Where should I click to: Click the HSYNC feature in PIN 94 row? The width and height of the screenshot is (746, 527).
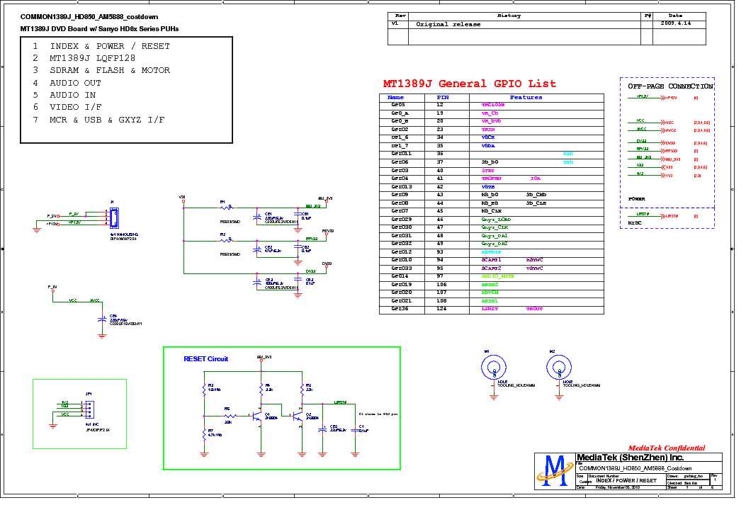pyautogui.click(x=534, y=260)
